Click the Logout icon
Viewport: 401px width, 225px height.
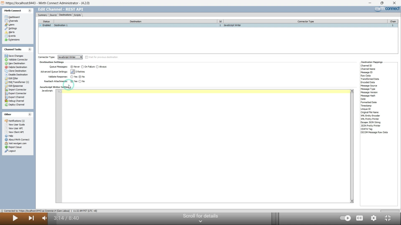pyautogui.click(x=6, y=151)
